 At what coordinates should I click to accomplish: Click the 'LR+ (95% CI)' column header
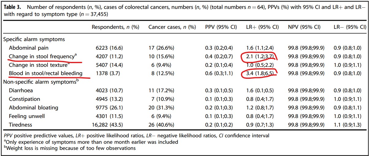[x=262, y=27]
